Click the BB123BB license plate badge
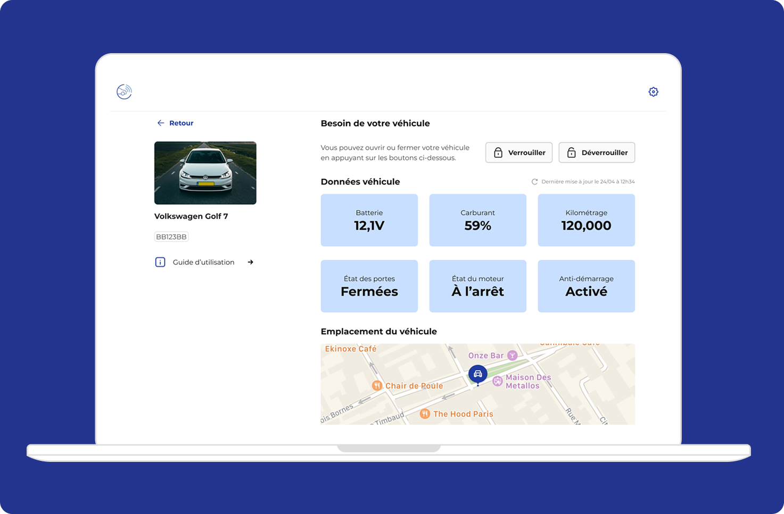Screen dimensions: 784x514 point(171,237)
